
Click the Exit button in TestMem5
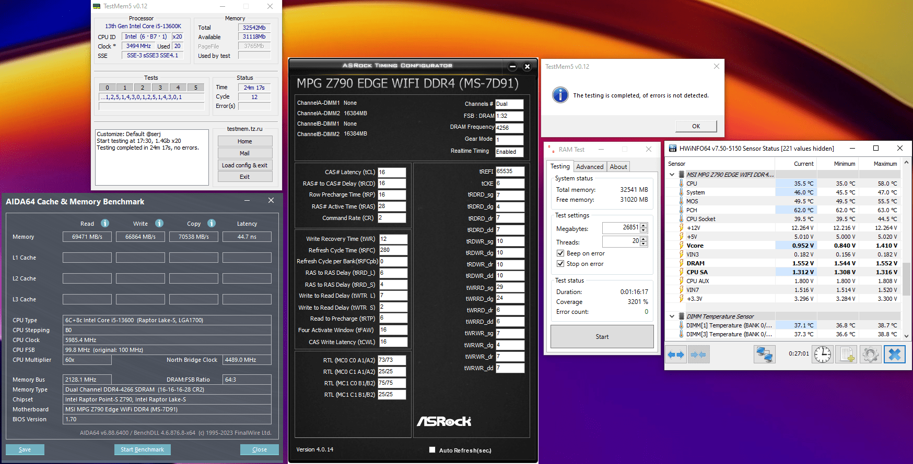pos(245,177)
